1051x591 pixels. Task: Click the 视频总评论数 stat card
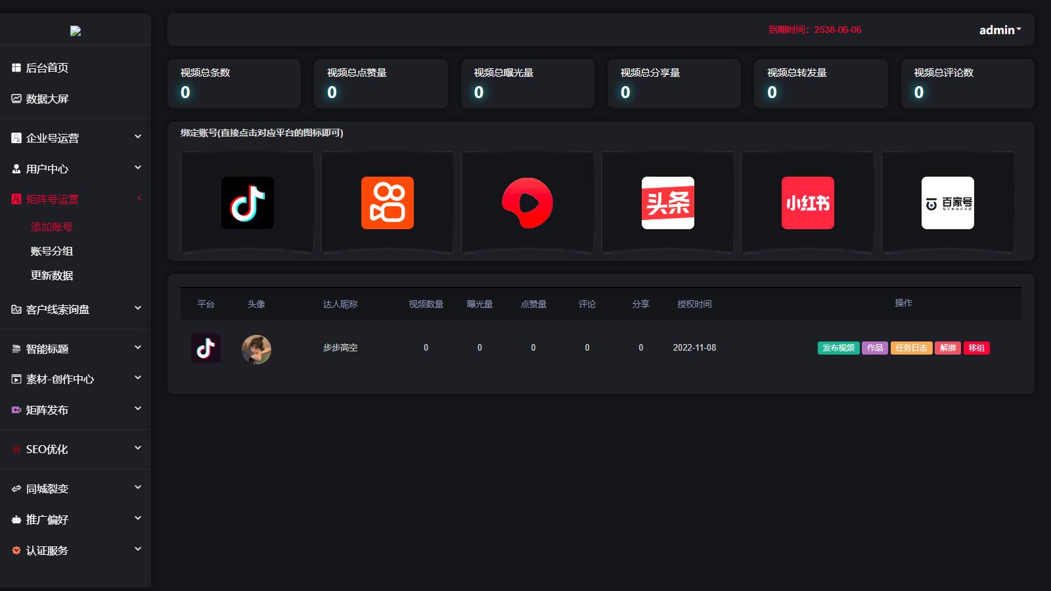[x=968, y=83]
